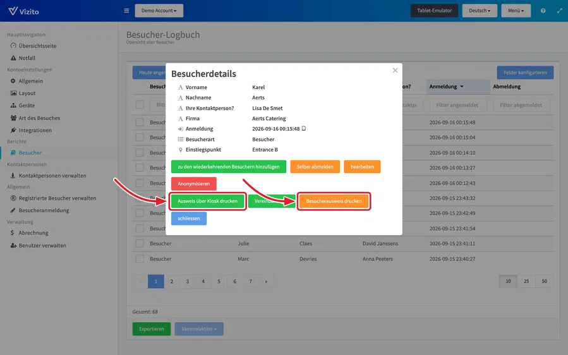Image resolution: width=568 pixels, height=355 pixels.
Task: Show 50 entries per page
Action: [545, 281]
